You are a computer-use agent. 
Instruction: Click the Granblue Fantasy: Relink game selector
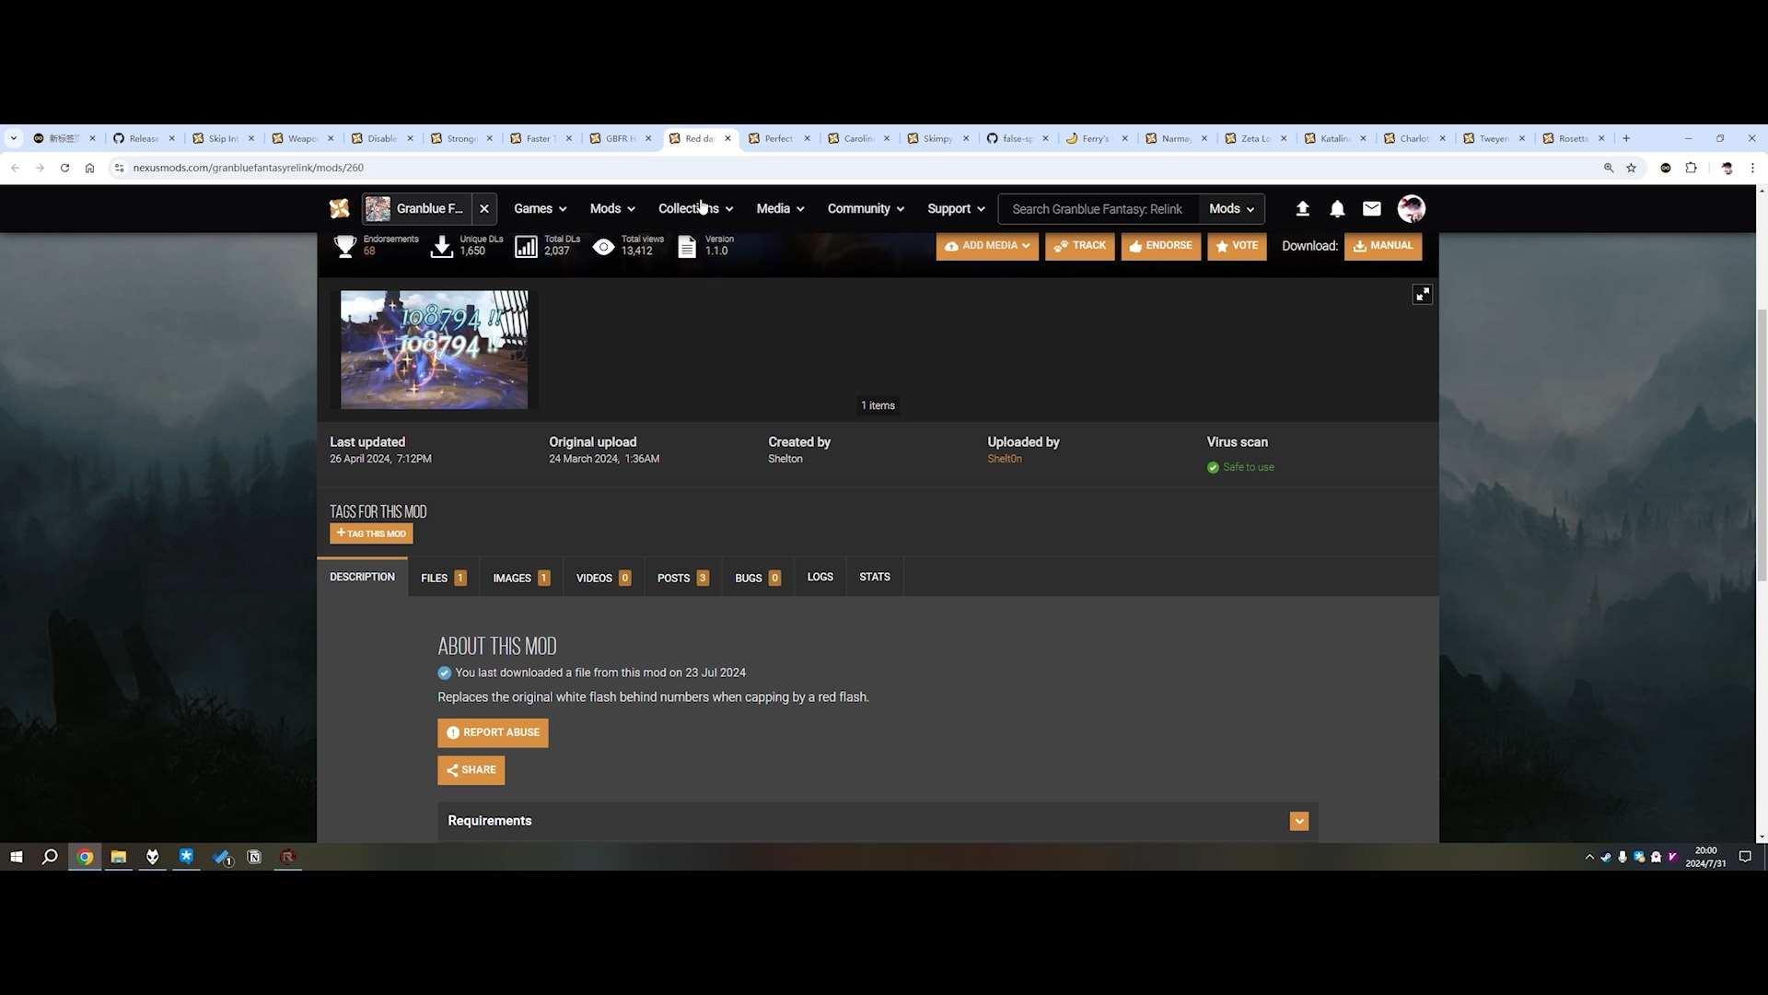tap(418, 209)
